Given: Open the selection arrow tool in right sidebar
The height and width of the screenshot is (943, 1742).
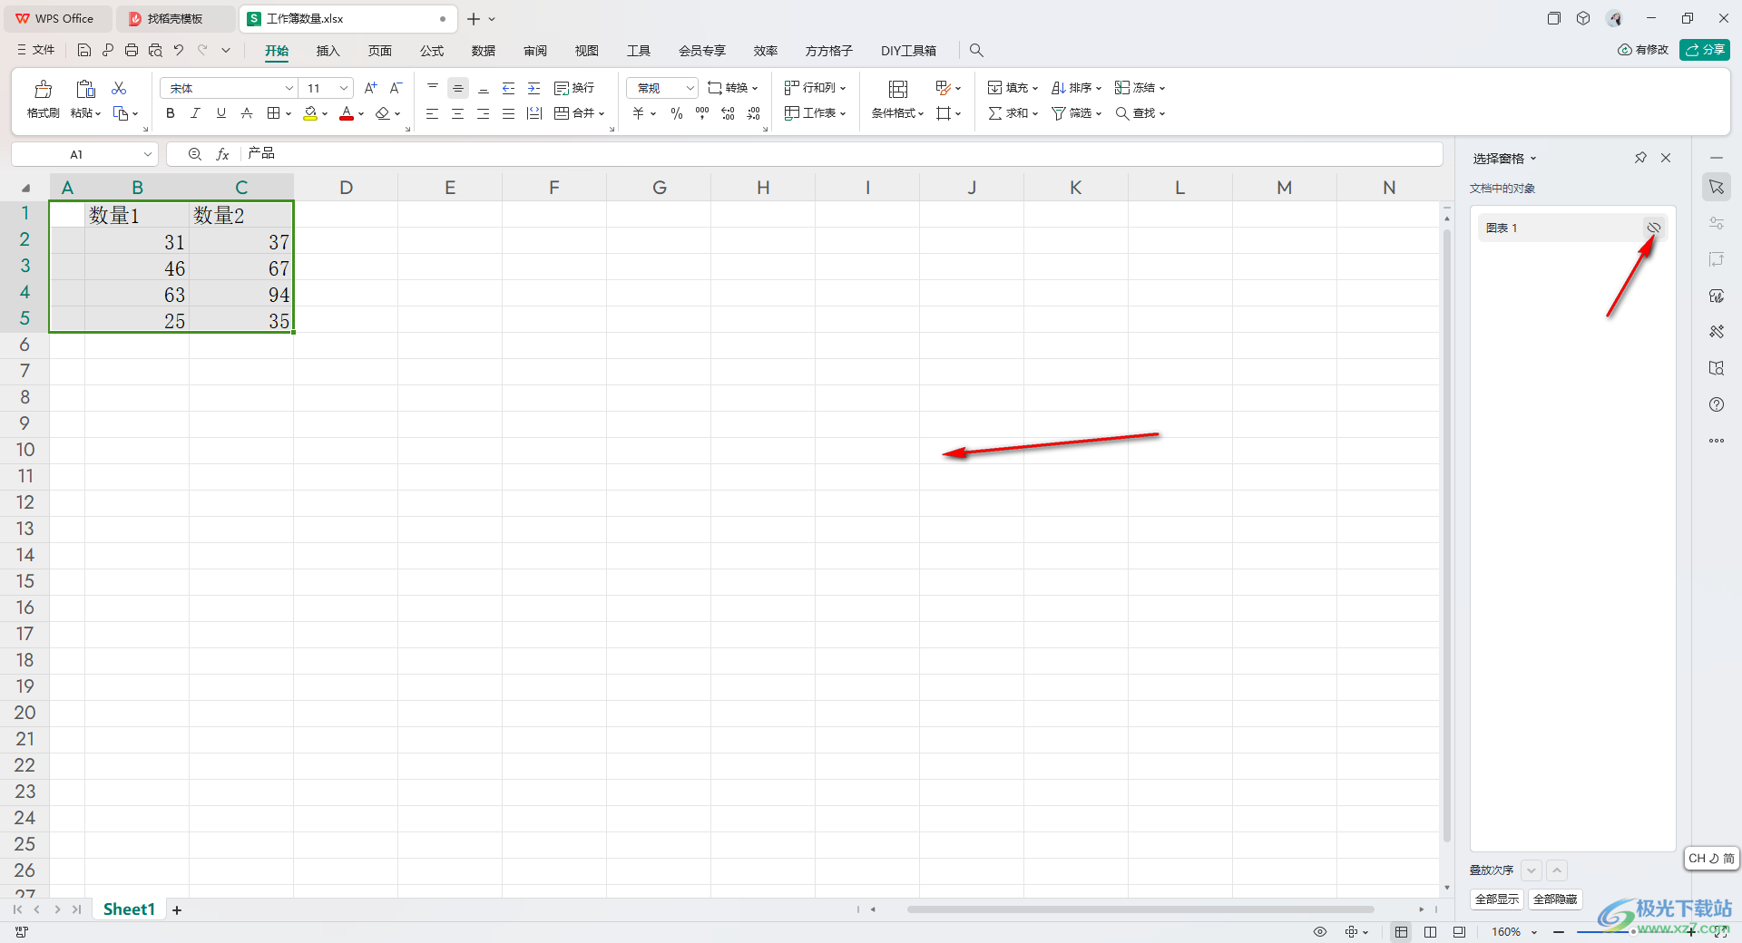Looking at the screenshot, I should tap(1717, 187).
